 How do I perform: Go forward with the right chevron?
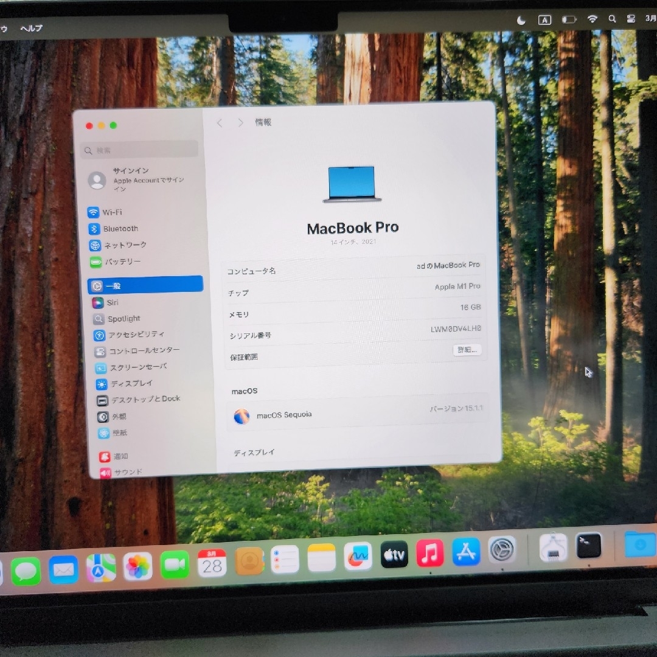click(x=240, y=122)
